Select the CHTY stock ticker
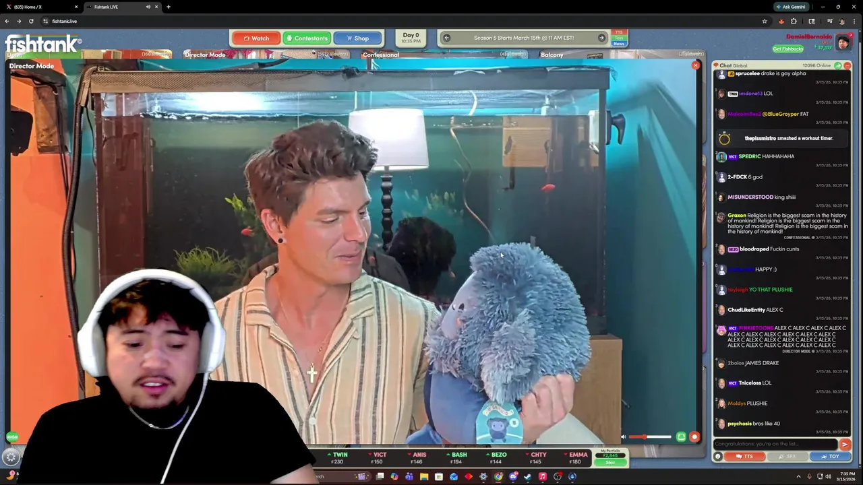 coord(535,458)
